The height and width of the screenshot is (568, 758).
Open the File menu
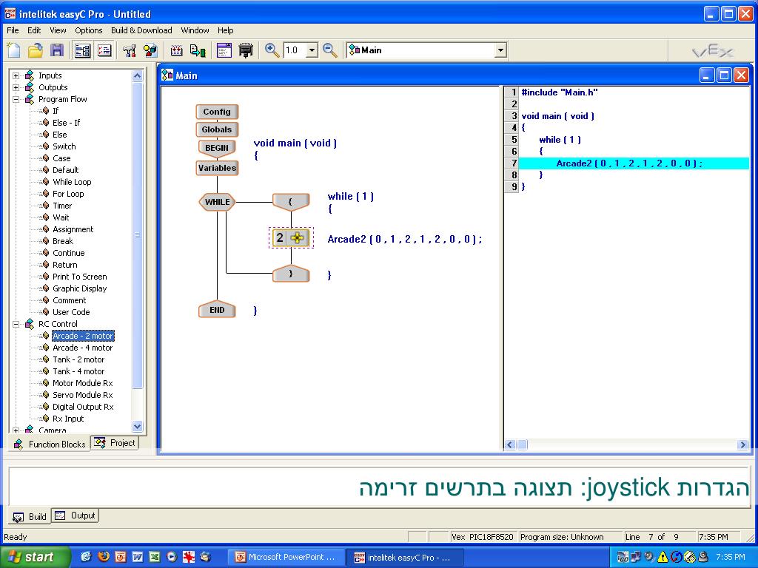(13, 30)
